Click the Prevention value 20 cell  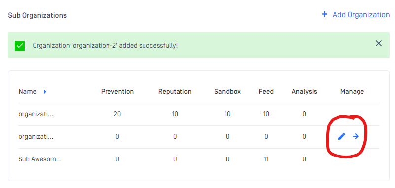pyautogui.click(x=117, y=114)
